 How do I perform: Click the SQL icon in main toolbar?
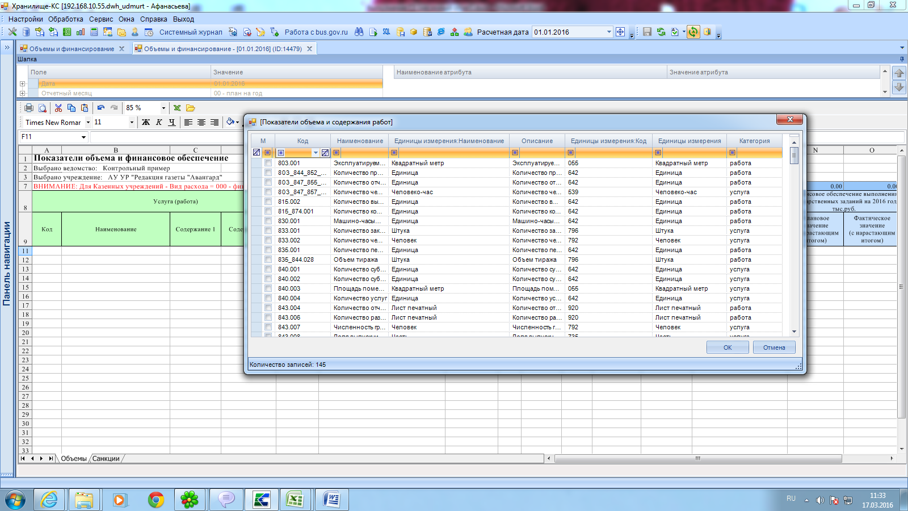click(386, 32)
